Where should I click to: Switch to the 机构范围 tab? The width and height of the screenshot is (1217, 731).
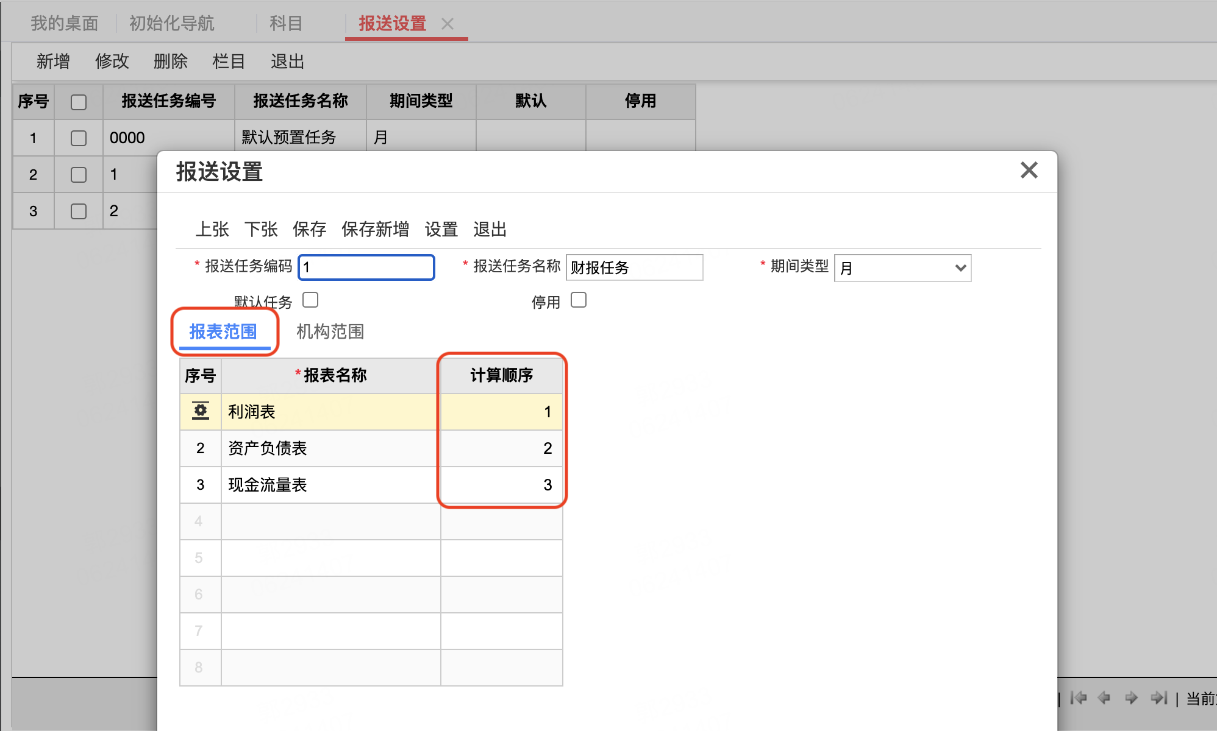(330, 331)
